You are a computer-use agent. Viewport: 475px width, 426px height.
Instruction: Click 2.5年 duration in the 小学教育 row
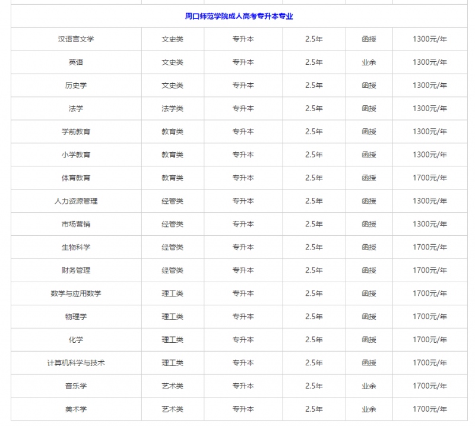tap(314, 154)
